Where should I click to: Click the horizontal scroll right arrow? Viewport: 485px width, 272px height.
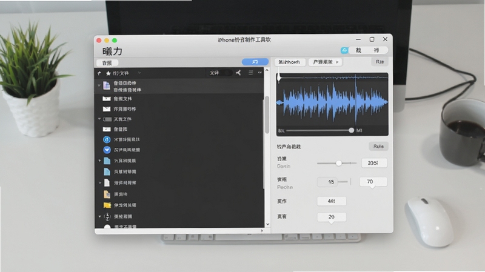coord(262,231)
